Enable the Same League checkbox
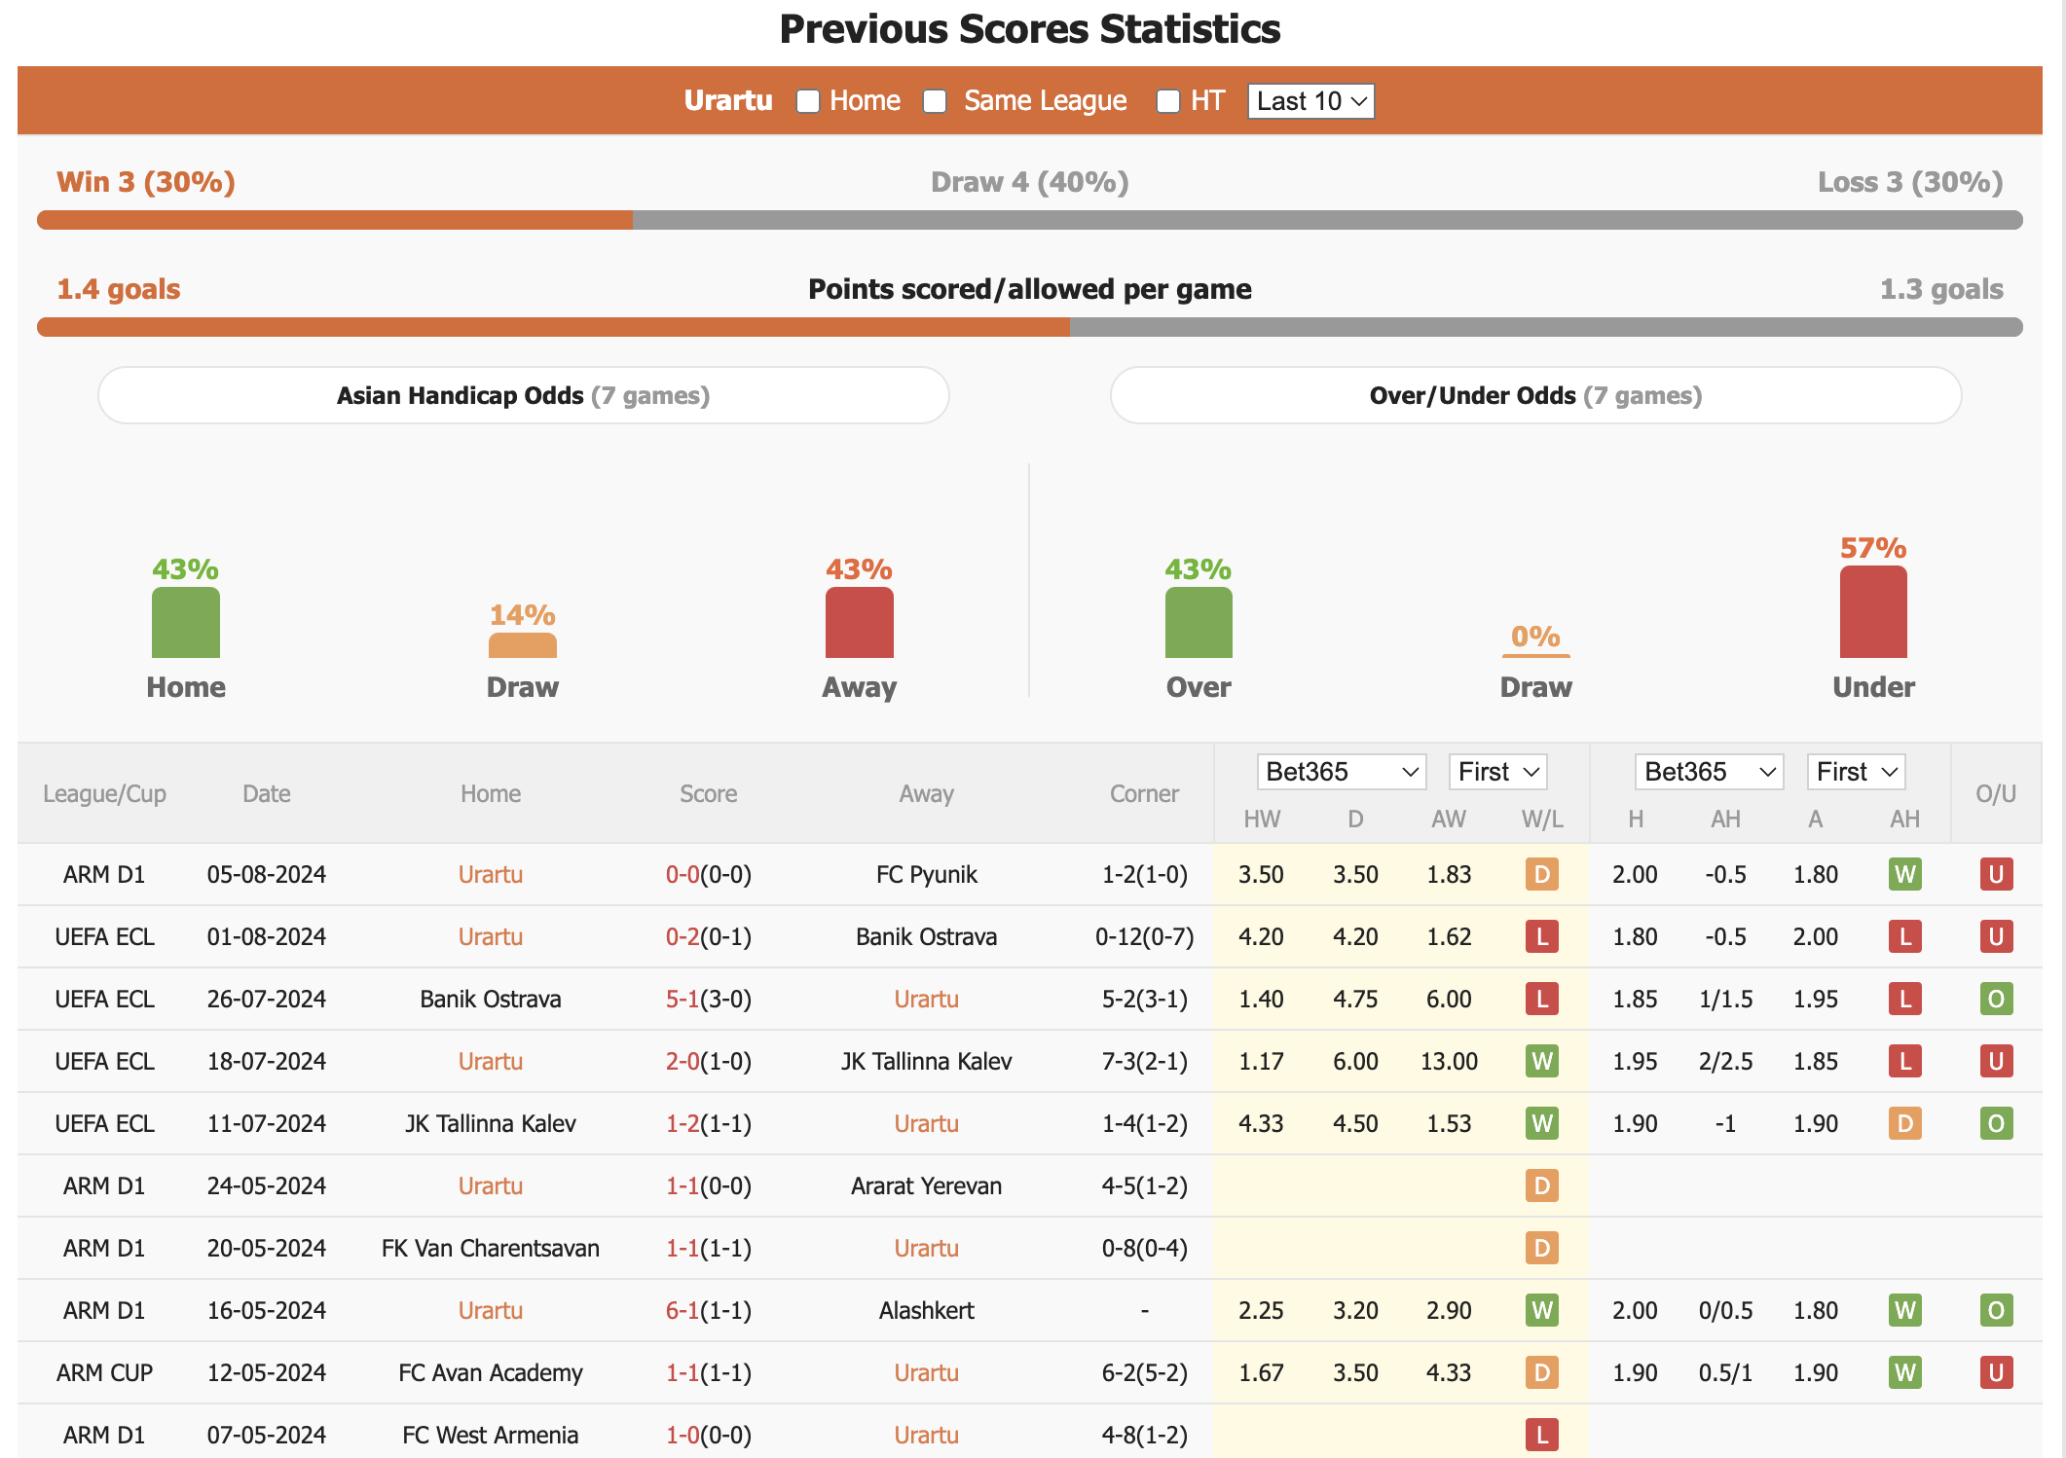 tap(935, 101)
